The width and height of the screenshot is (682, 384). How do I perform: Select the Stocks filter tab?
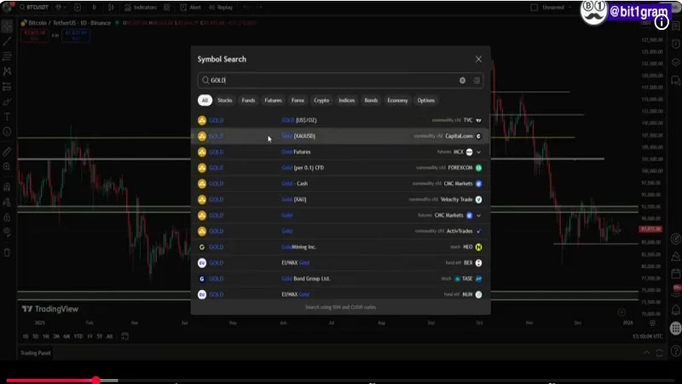pos(225,100)
